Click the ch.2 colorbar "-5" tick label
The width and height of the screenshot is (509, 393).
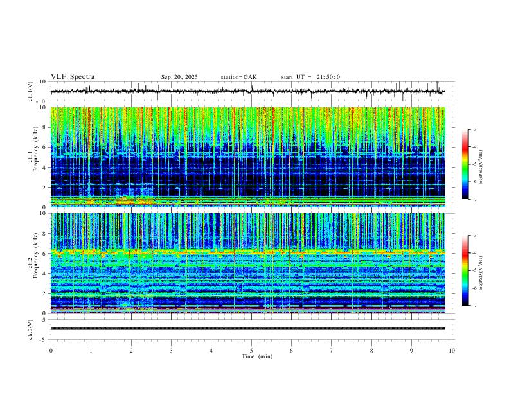click(474, 270)
